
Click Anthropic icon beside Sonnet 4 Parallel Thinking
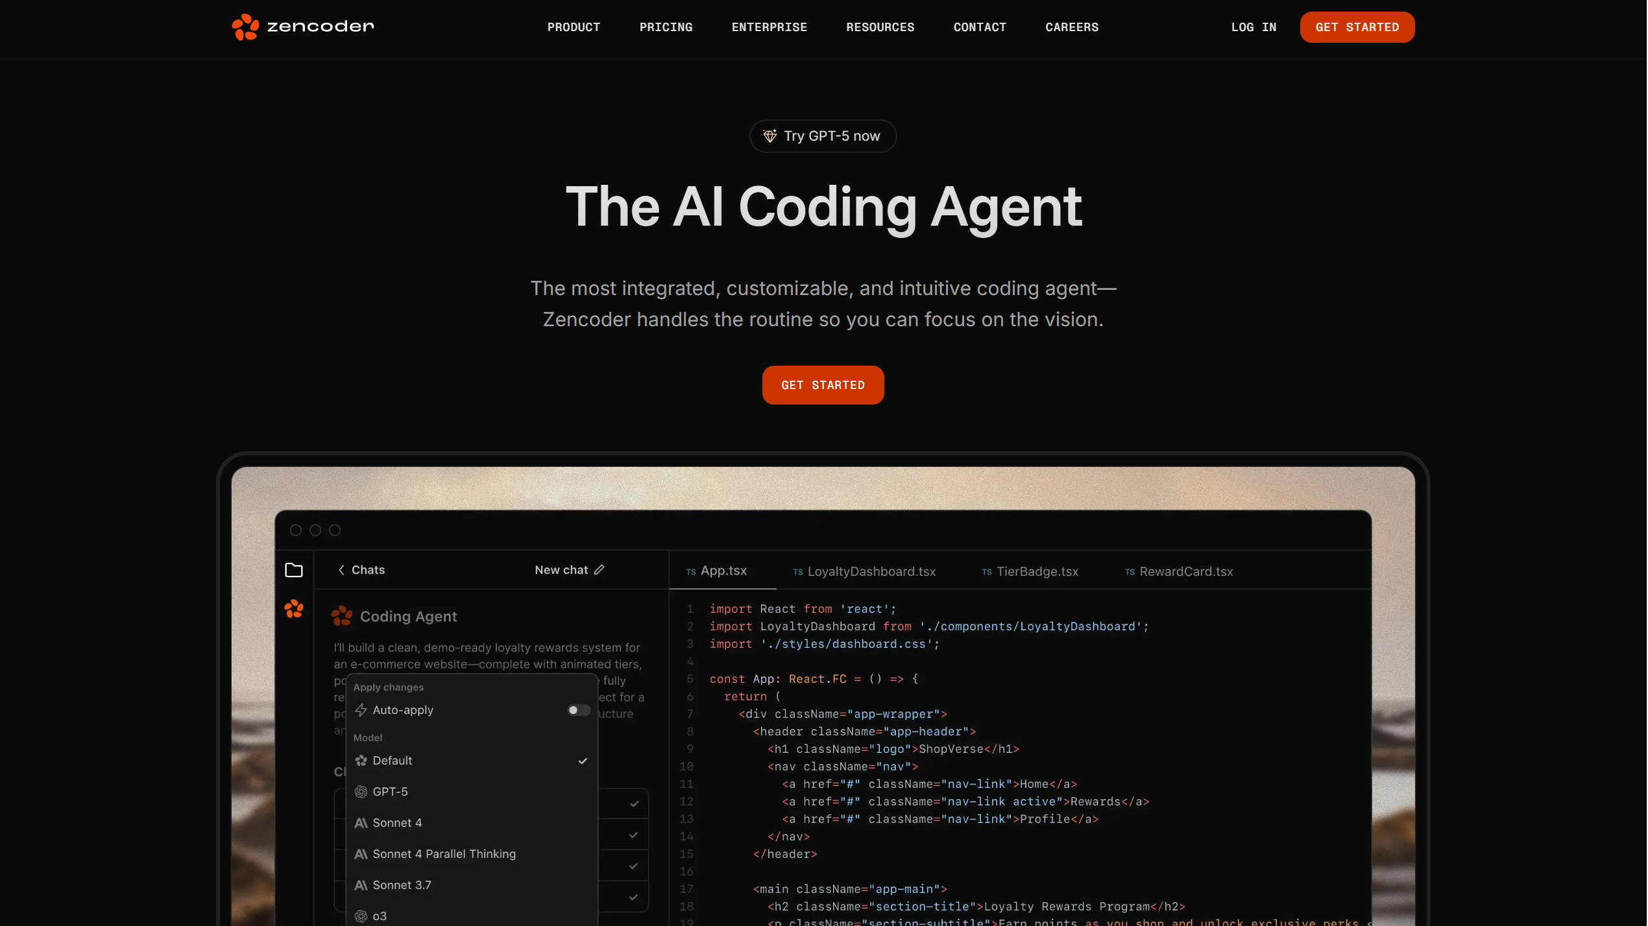tap(361, 854)
